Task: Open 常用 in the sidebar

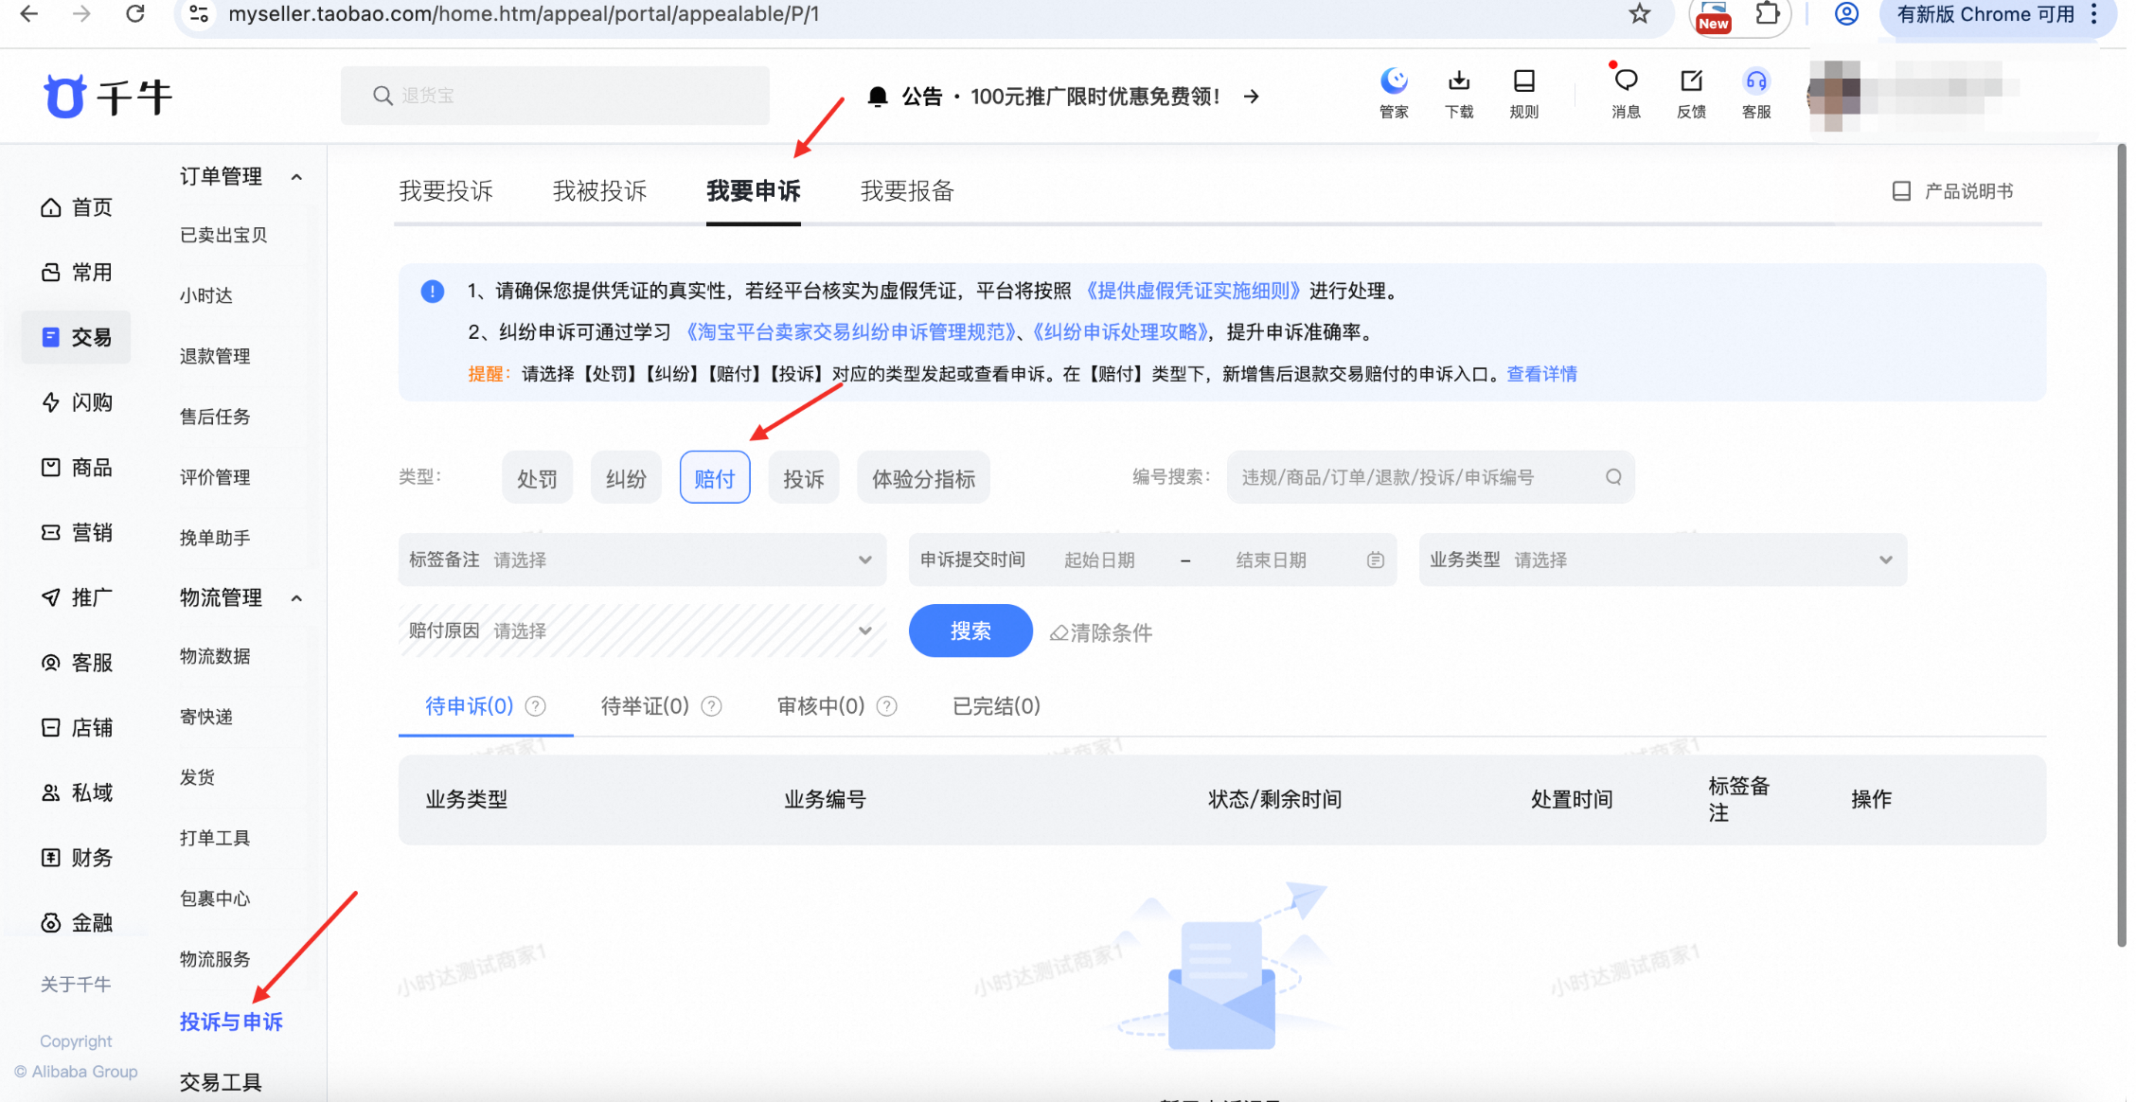Action: pyautogui.click(x=77, y=273)
